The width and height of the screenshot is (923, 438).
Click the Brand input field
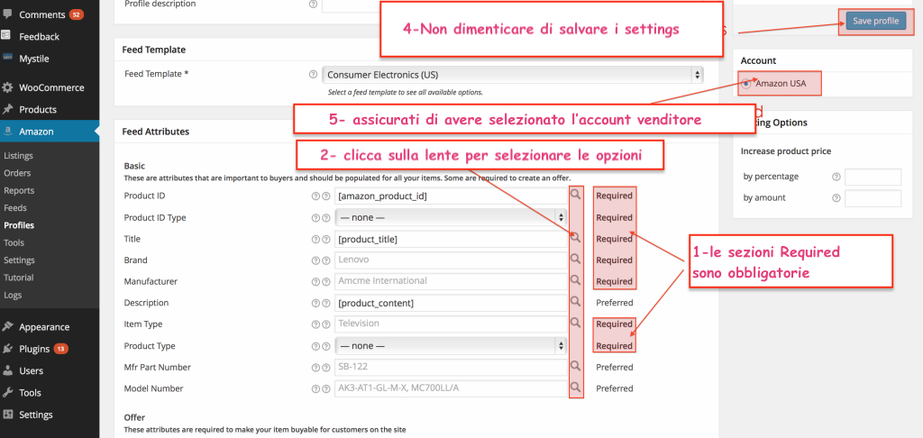(x=451, y=260)
